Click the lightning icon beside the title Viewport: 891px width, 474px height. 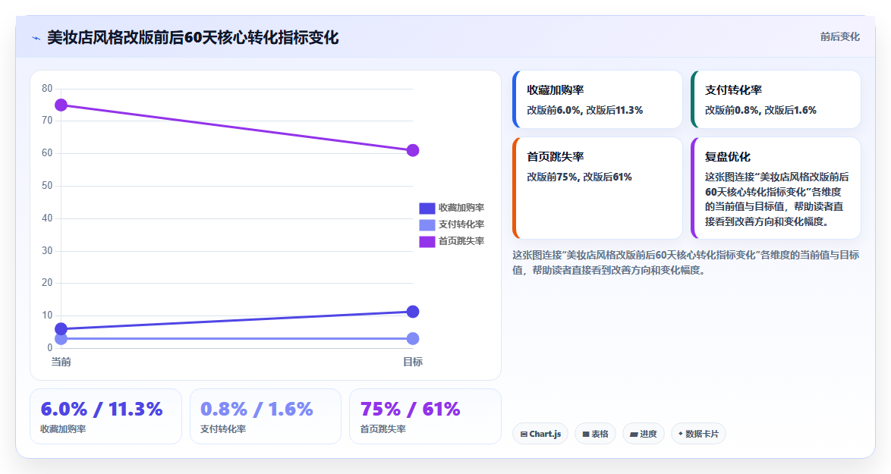[x=36, y=39]
